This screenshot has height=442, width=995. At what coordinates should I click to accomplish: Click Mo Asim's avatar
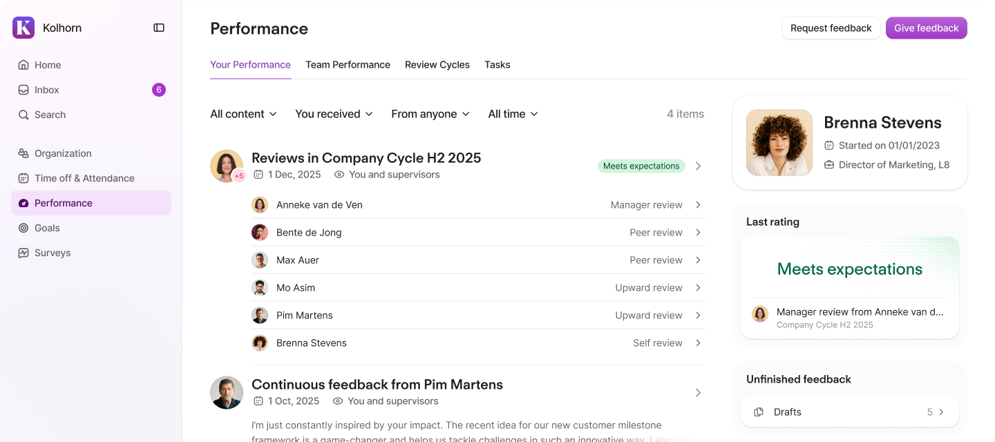pos(260,288)
